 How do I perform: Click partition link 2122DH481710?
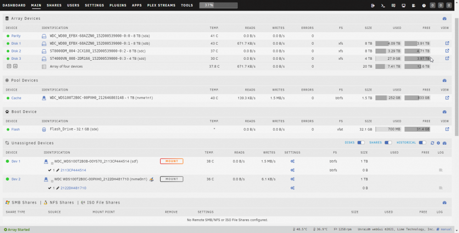(x=73, y=188)
